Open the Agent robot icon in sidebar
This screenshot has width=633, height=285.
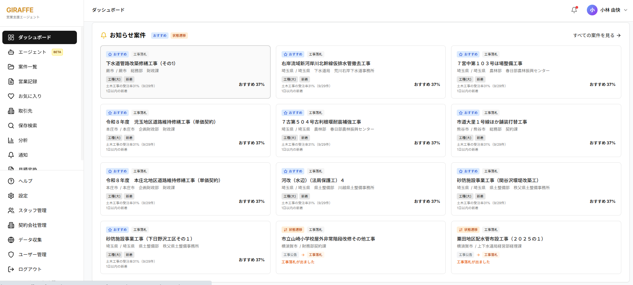[x=11, y=52]
